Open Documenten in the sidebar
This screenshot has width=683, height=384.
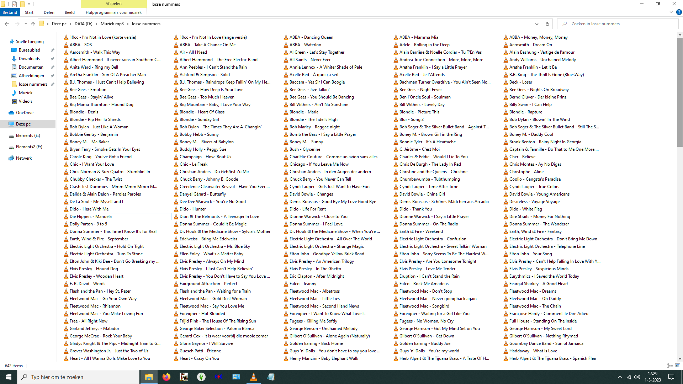[x=31, y=67]
